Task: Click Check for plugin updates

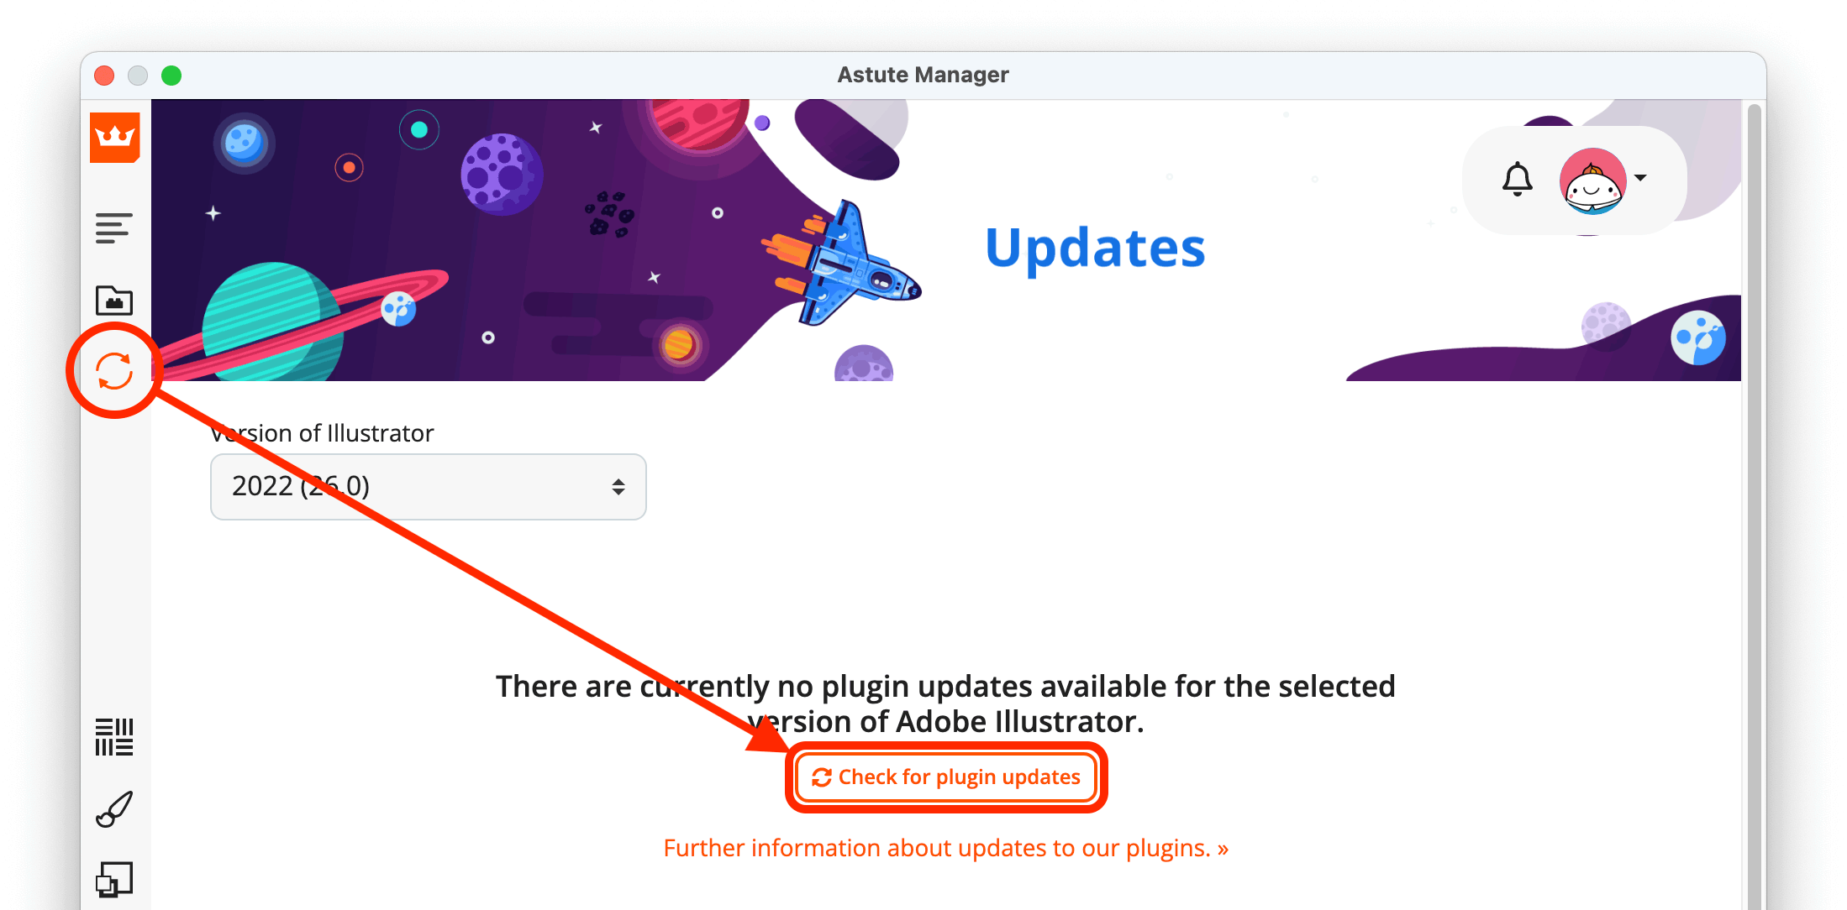Action: click(x=946, y=777)
